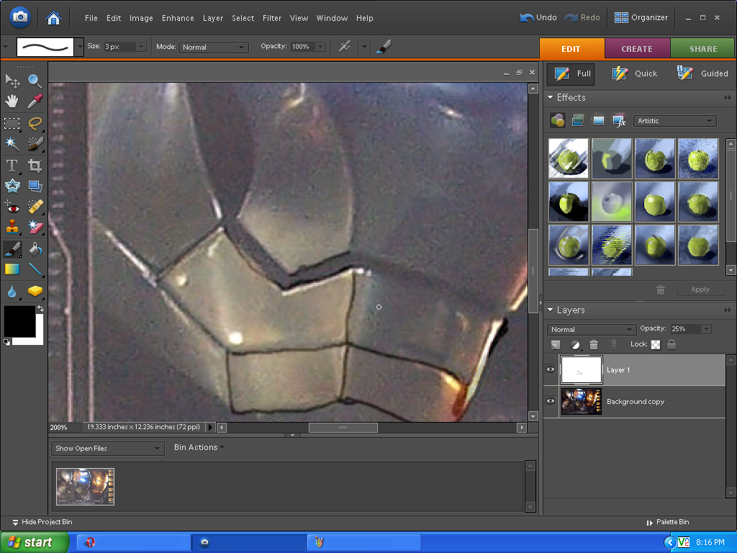Viewport: 737px width, 553px height.
Task: Select the Quick Selection brush tool
Action: [x=35, y=144]
